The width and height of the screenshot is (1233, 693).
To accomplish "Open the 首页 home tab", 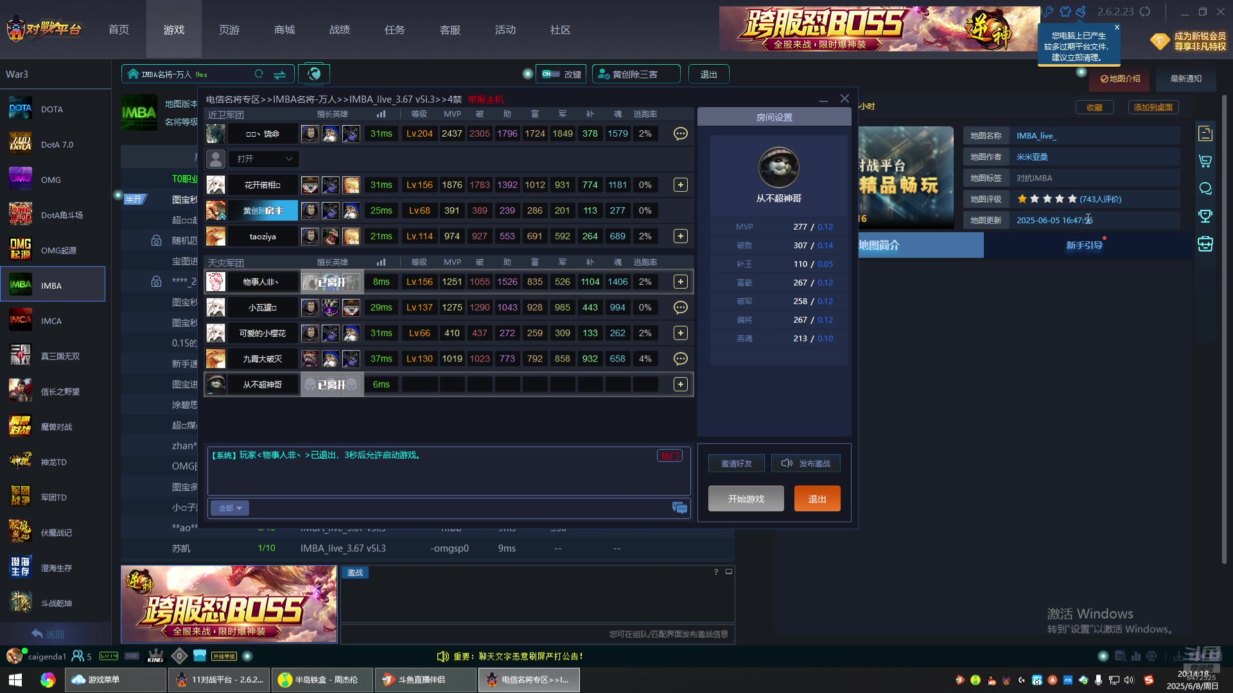I will 119,30.
